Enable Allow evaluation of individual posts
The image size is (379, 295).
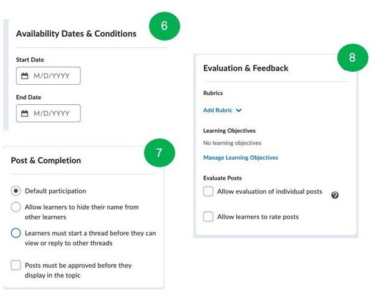coord(208,191)
